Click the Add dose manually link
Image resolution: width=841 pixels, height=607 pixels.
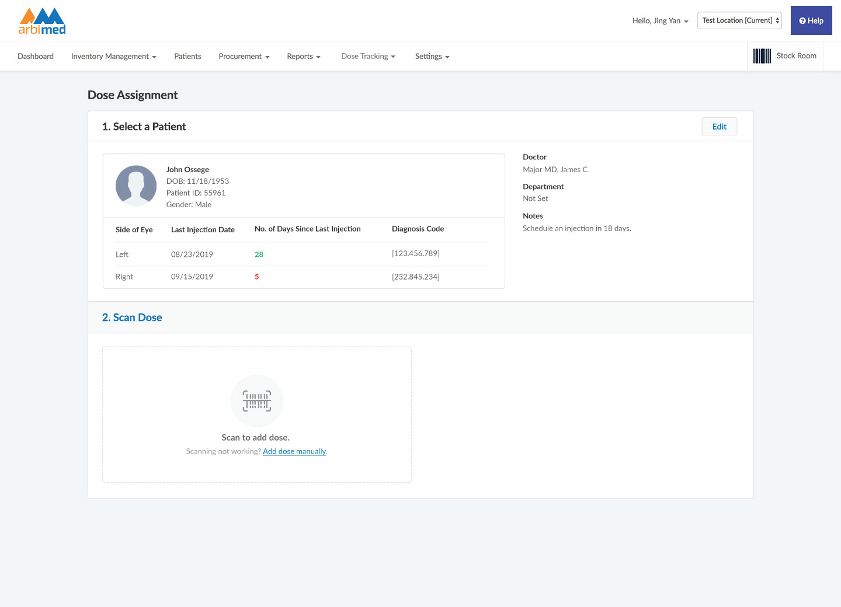pos(294,451)
